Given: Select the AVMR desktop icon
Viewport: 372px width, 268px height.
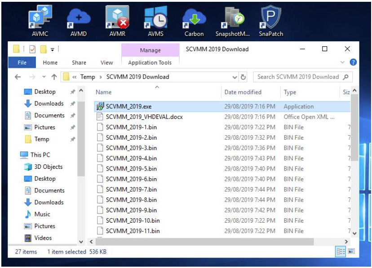Looking at the screenshot, I should click(x=117, y=22).
